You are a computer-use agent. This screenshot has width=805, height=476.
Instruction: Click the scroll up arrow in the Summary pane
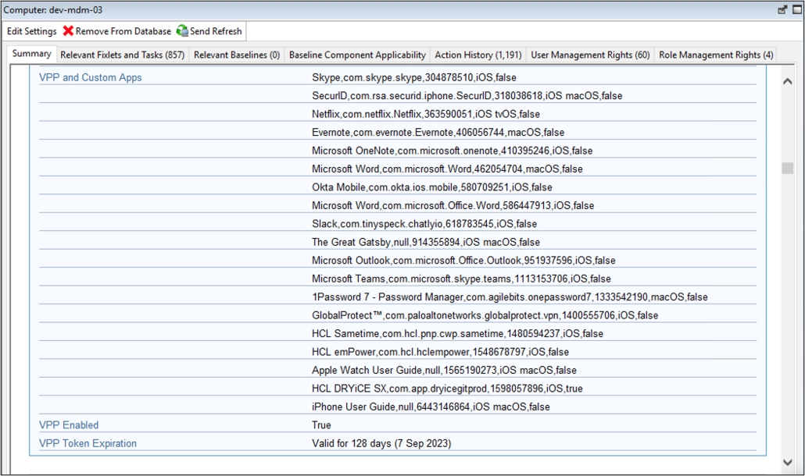click(x=787, y=81)
